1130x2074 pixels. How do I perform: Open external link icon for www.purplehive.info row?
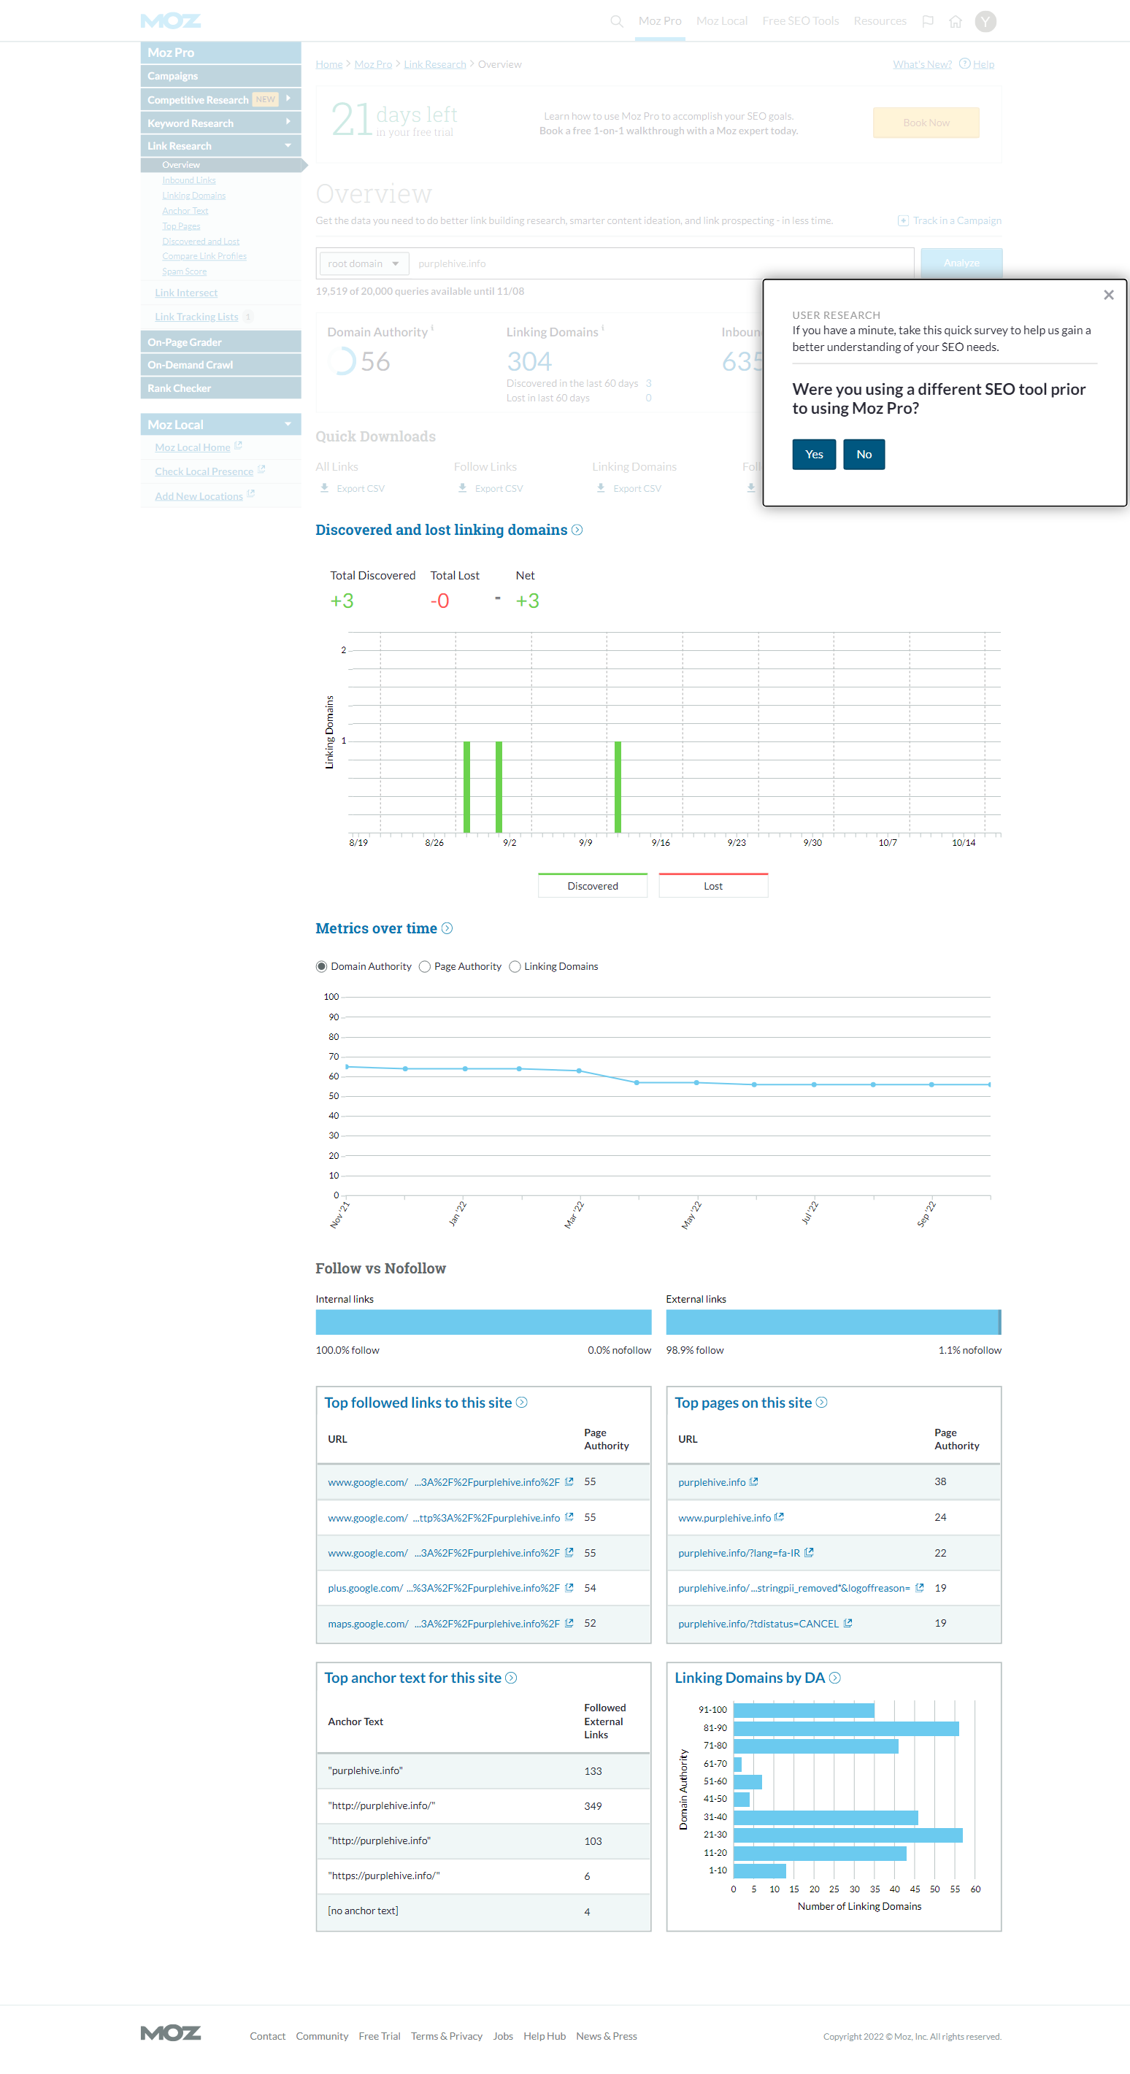click(779, 1517)
